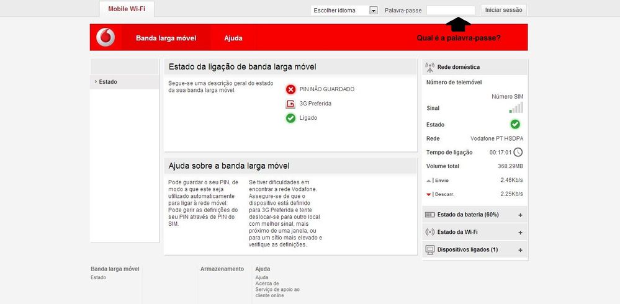The height and width of the screenshot is (304, 620).
Task: Click the Palavra-passe input field
Action: click(x=451, y=10)
